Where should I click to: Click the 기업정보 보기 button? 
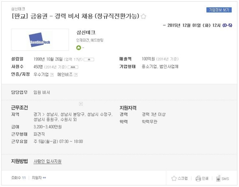coord(219,10)
